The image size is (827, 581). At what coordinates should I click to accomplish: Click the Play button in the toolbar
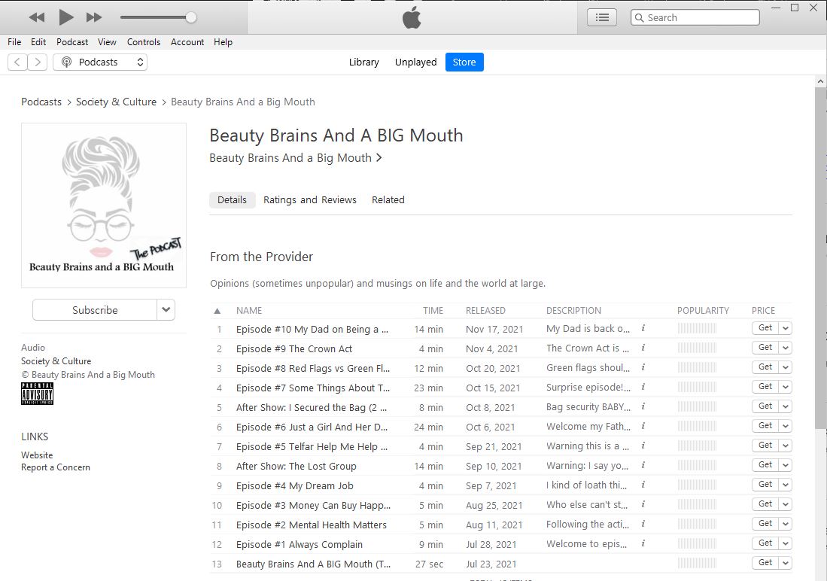[66, 17]
